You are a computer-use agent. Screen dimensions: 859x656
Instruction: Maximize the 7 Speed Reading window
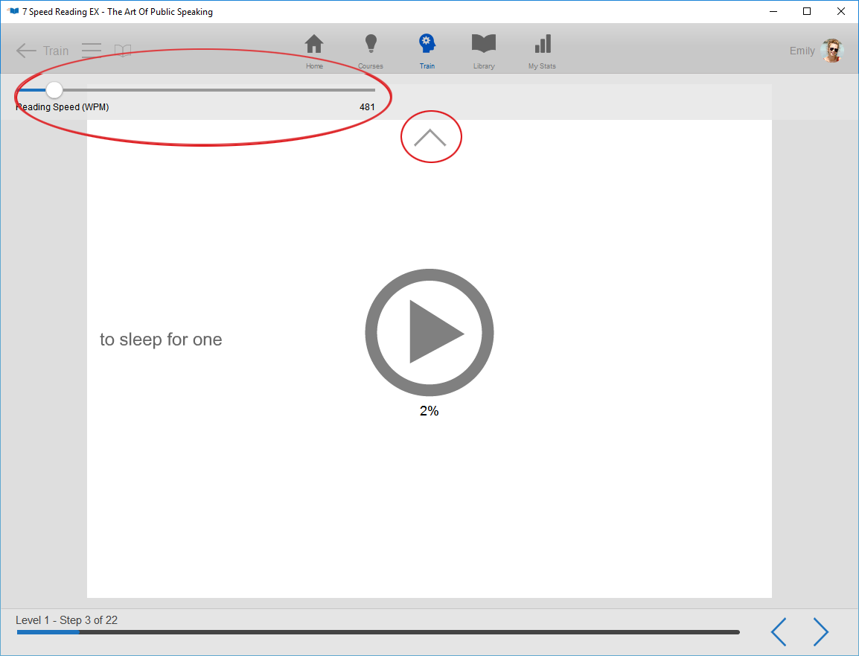[807, 11]
